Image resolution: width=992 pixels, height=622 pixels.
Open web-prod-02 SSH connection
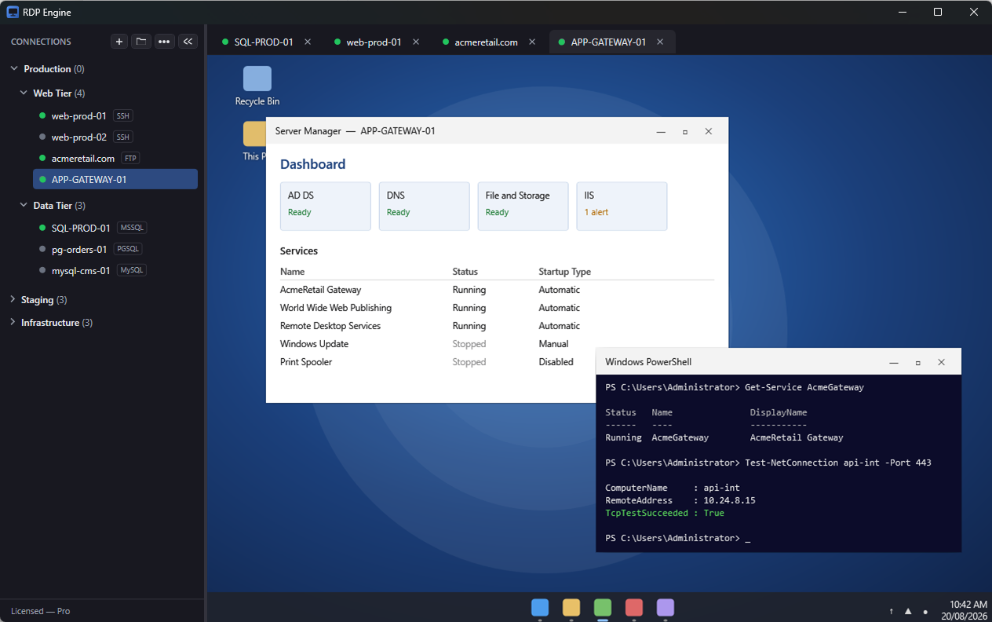click(115, 137)
